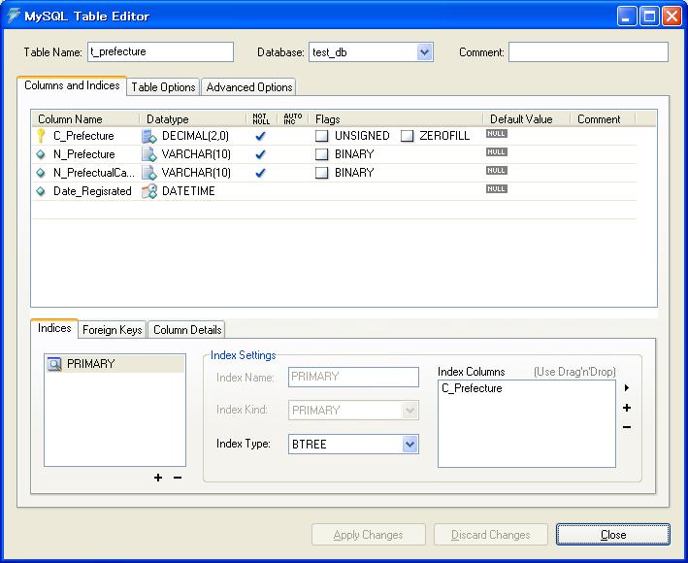Select N_Prefecture column name cell
This screenshot has width=688, height=563.
pos(83,154)
